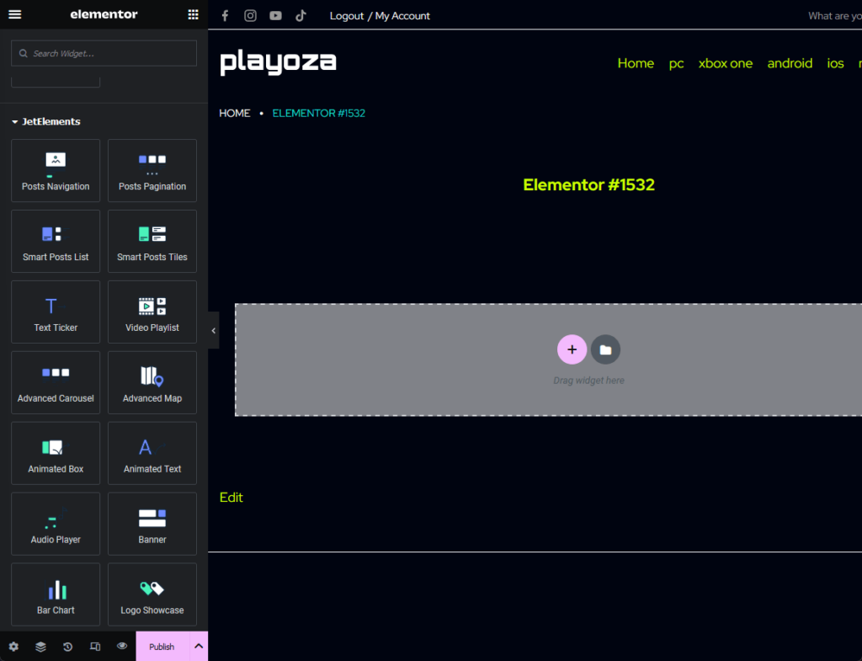Select the Audio Player widget

click(x=56, y=524)
